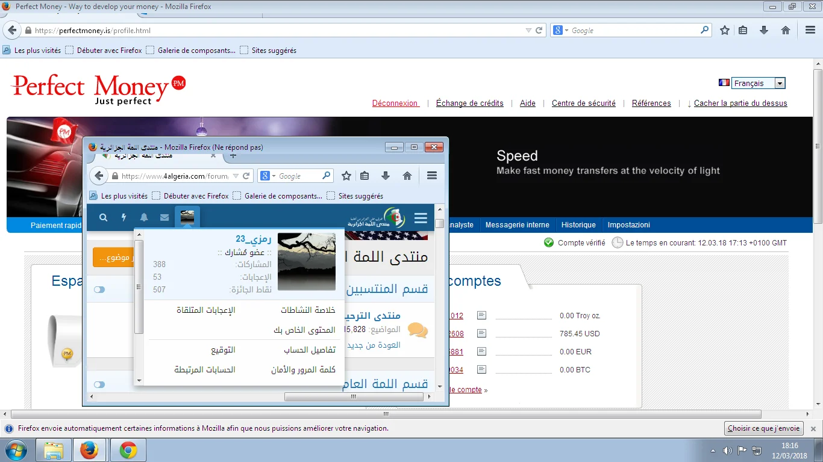This screenshot has height=462, width=823.
Task: Click the orange new topic button
Action: [113, 257]
